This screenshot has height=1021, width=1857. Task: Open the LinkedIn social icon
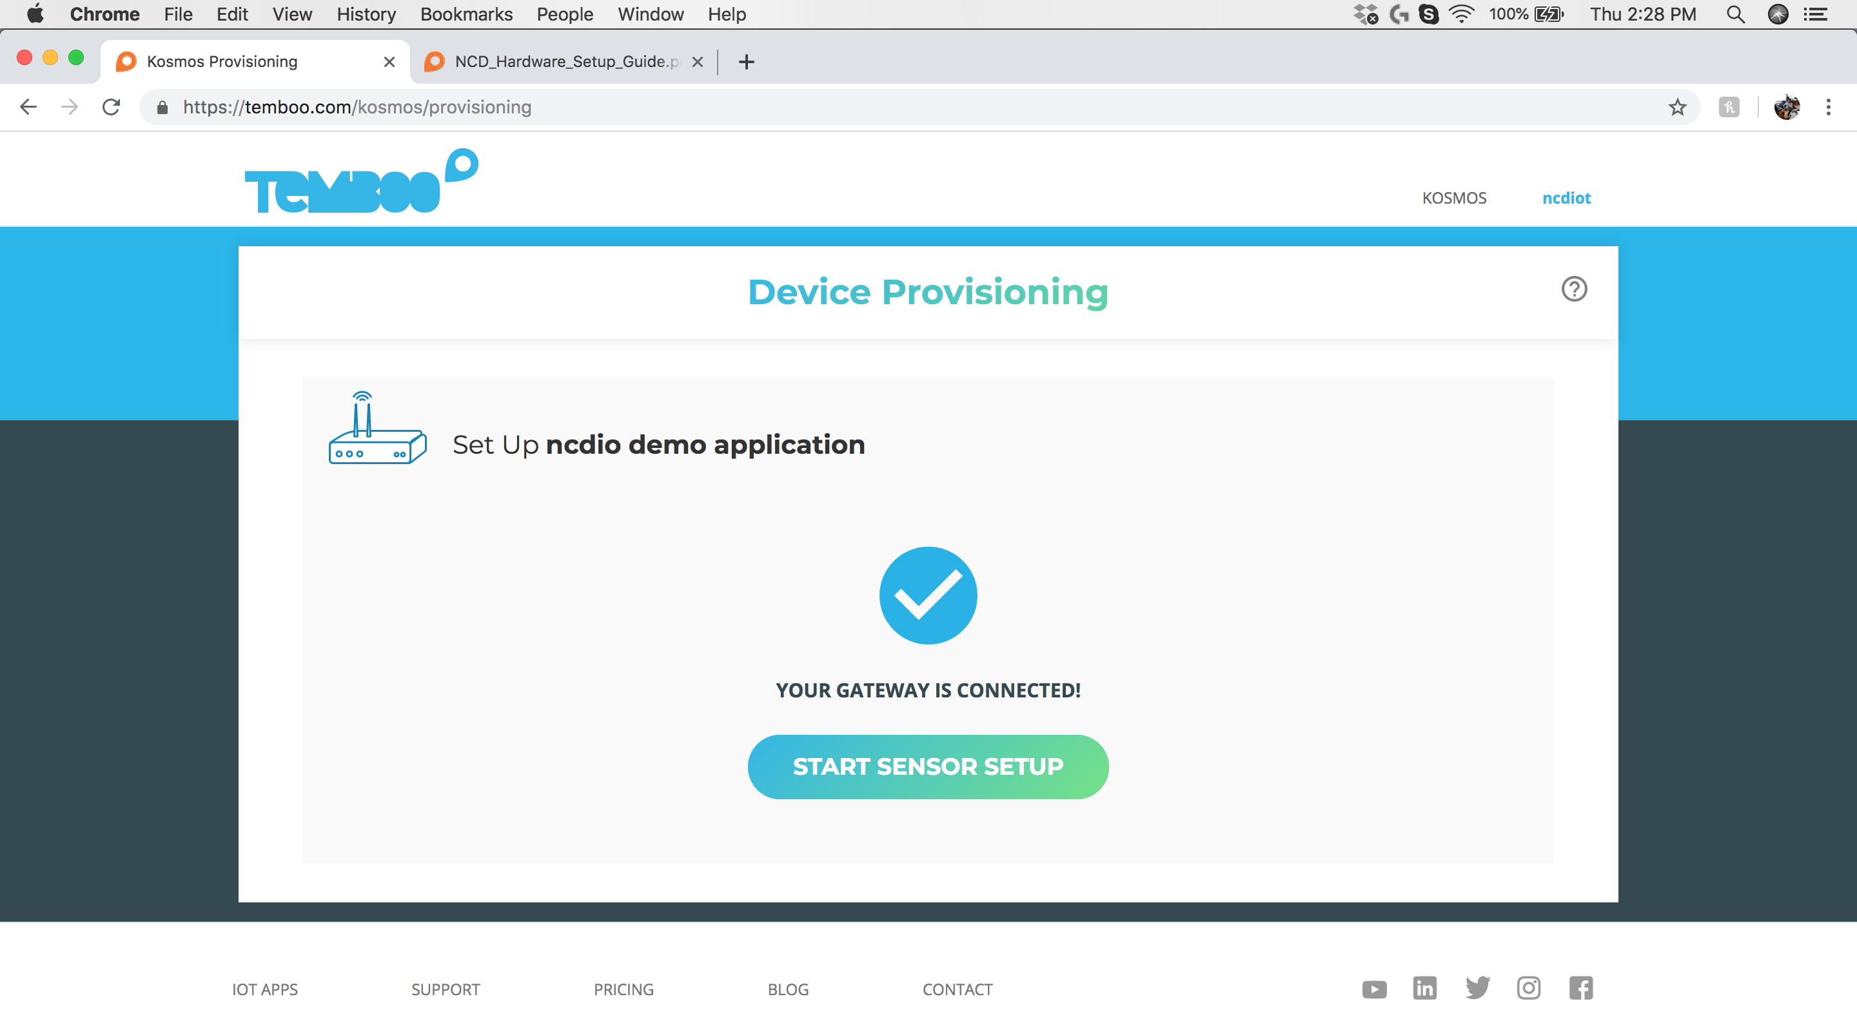coord(1424,988)
